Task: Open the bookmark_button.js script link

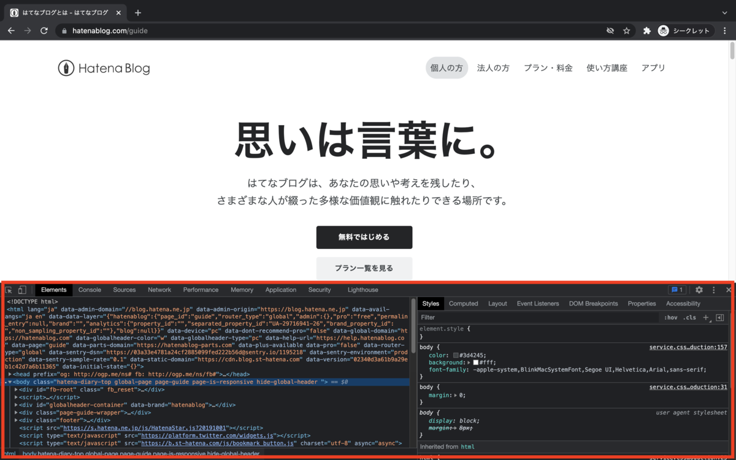Action: [x=218, y=443]
